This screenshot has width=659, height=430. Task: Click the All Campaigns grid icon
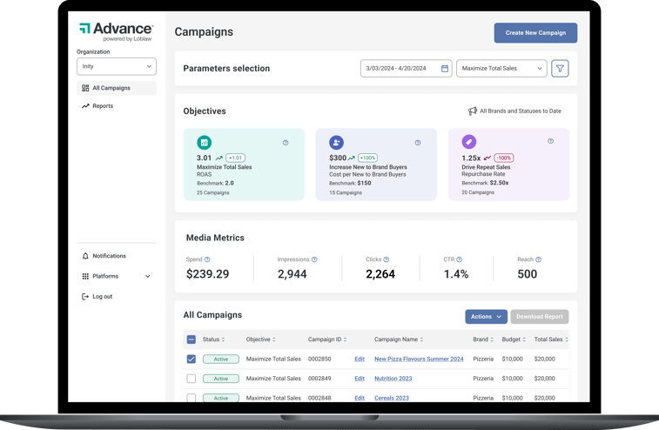[x=85, y=88]
